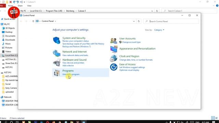Open Ease of Access icon
This screenshot has width=219, height=123.
point(114,67)
